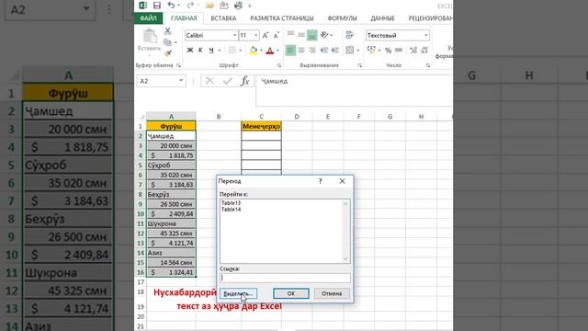Open the ФАЙЛ tab
This screenshot has height=331, width=588.
(148, 18)
